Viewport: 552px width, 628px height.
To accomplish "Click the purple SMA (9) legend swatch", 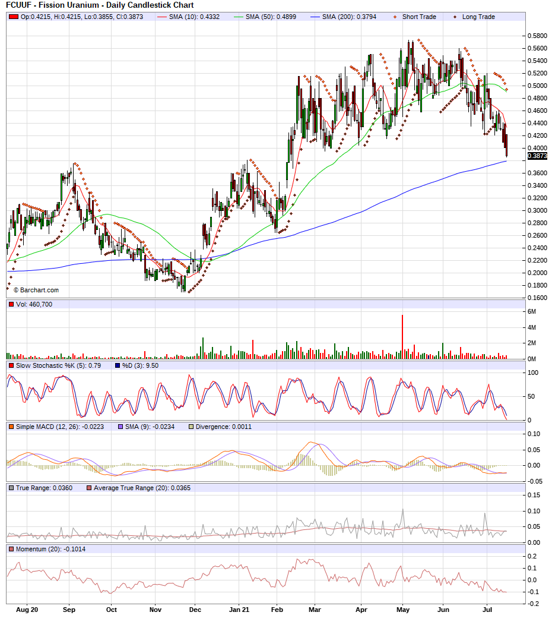I will (x=120, y=427).
